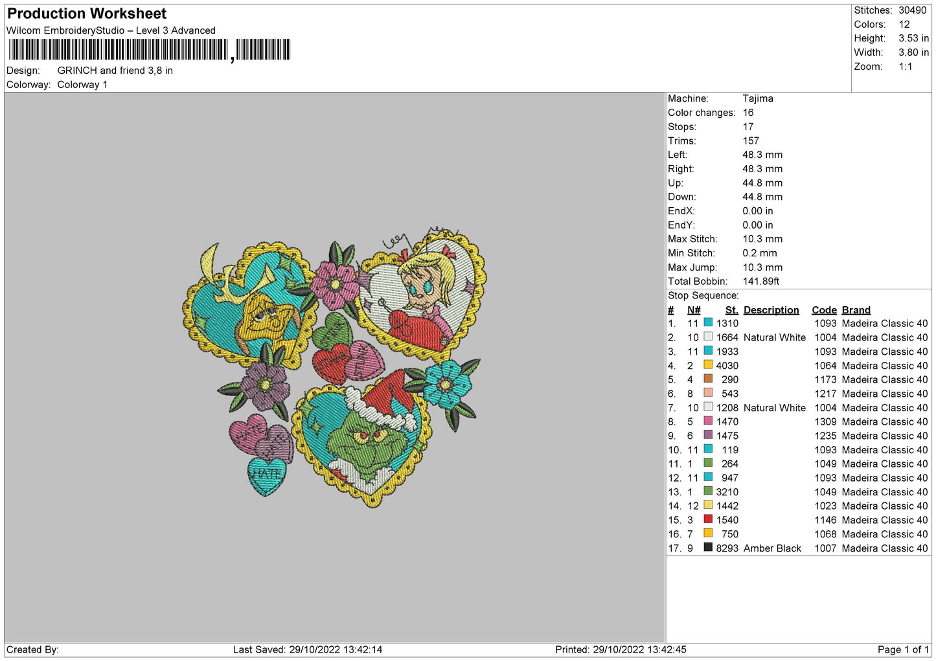This screenshot has height=661, width=936.
Task: Click code 1007 in row 17
Action: coord(825,548)
